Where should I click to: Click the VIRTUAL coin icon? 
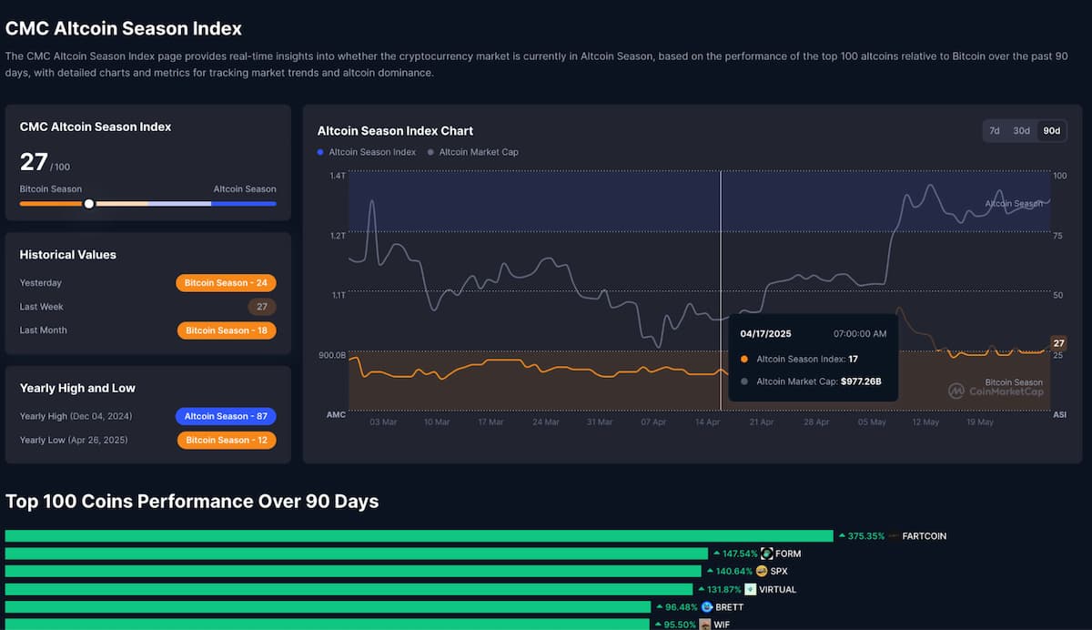tap(751, 589)
